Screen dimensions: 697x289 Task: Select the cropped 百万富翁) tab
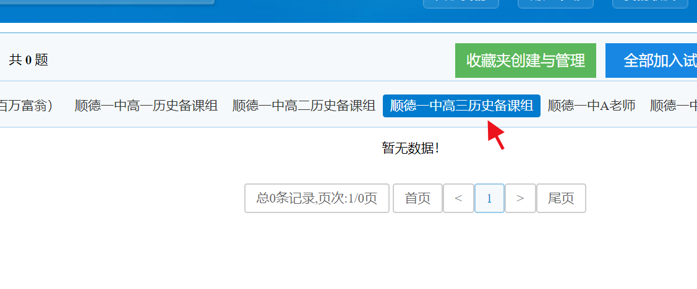pos(26,106)
